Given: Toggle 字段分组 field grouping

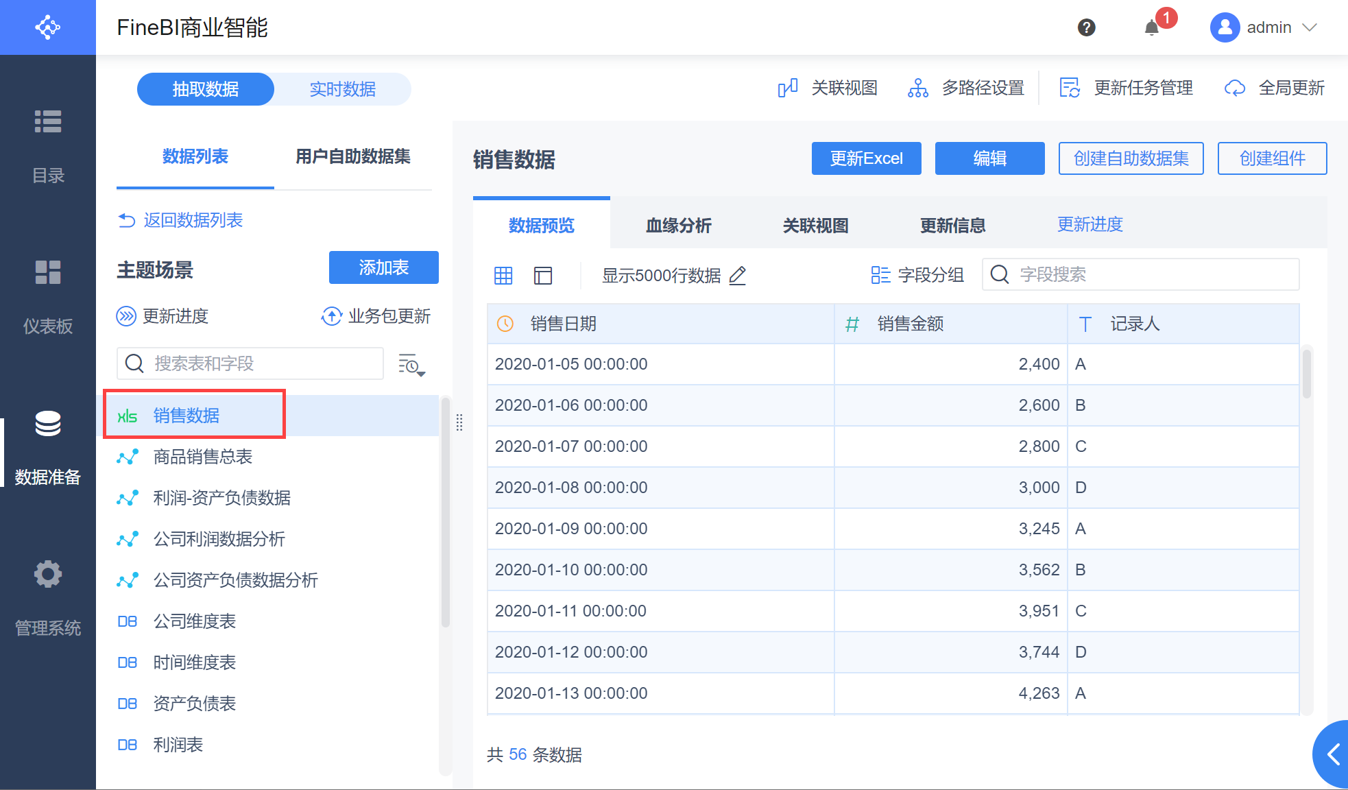Looking at the screenshot, I should [917, 275].
